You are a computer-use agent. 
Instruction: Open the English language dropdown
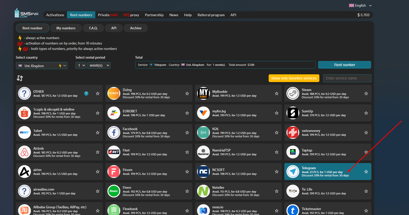(x=360, y=5)
